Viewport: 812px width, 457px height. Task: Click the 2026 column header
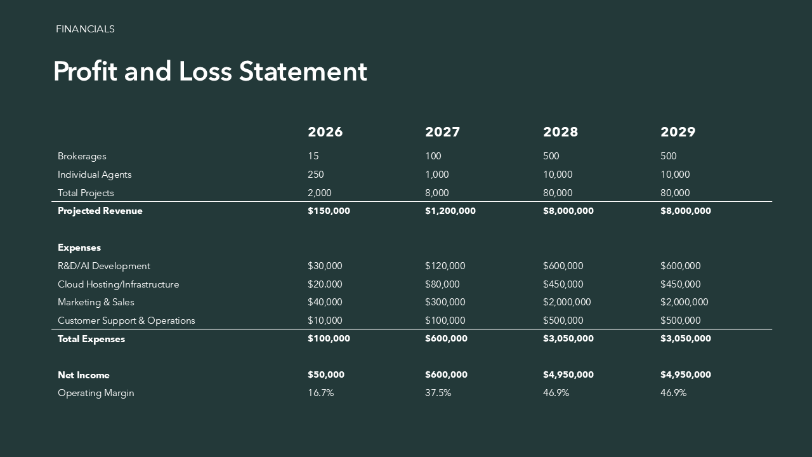[325, 132]
